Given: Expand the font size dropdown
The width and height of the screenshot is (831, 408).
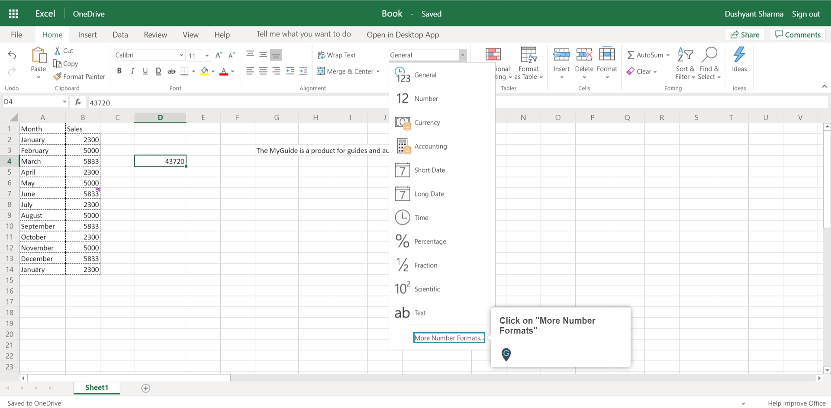Looking at the screenshot, I should (x=206, y=55).
